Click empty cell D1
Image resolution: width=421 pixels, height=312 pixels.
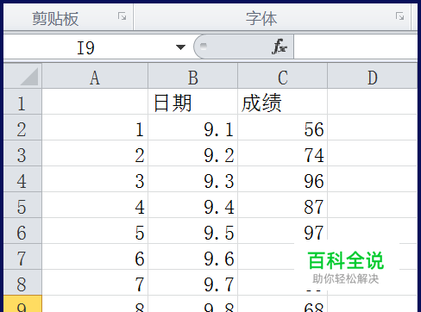pyautogui.click(x=373, y=102)
